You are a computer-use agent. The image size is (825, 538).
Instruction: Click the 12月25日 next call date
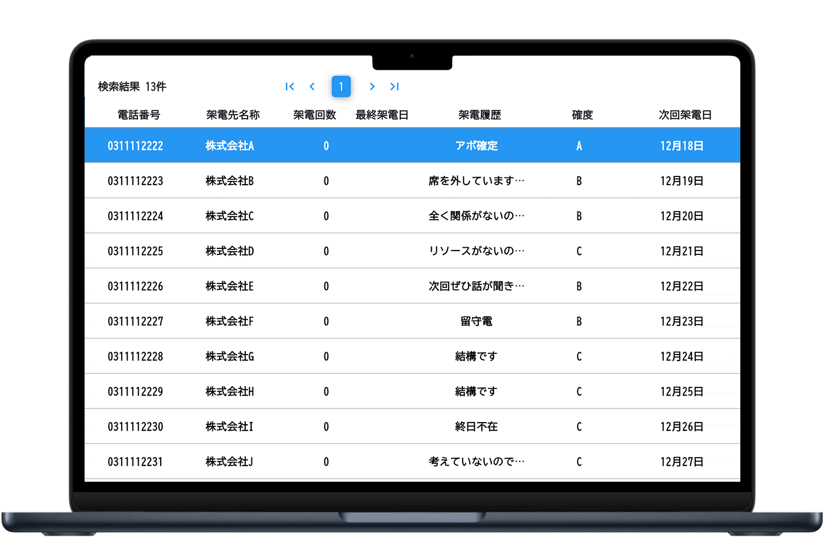[x=681, y=392]
